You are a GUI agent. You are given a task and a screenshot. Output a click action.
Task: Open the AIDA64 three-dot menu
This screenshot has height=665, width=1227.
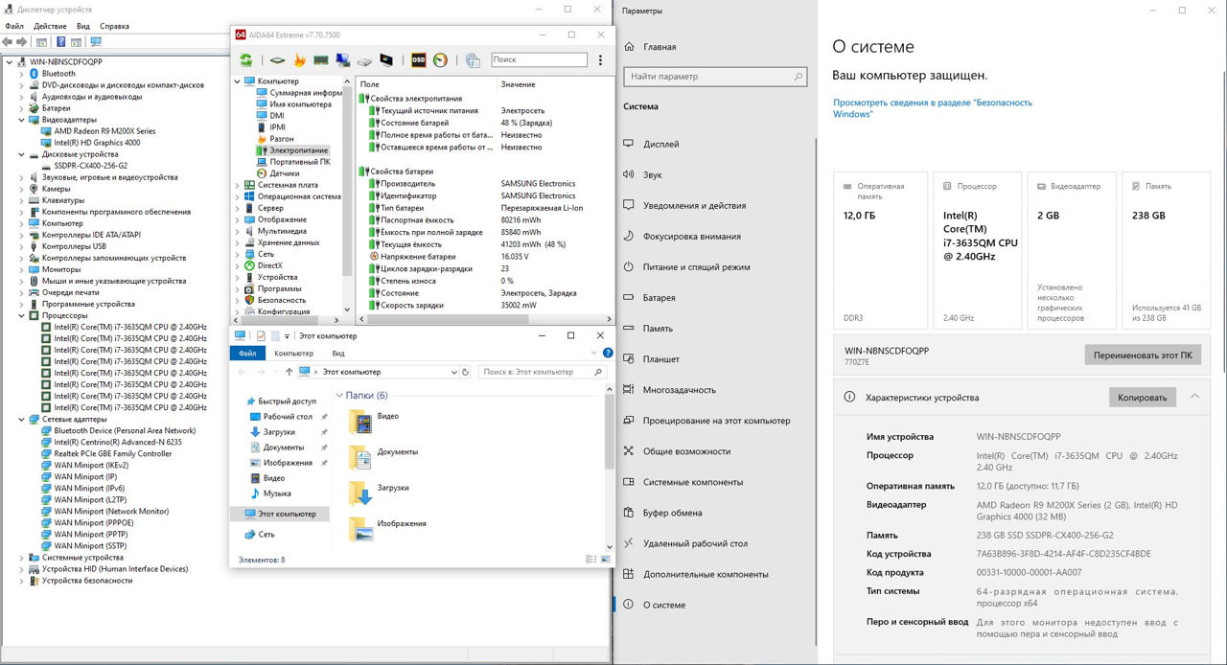tap(601, 60)
